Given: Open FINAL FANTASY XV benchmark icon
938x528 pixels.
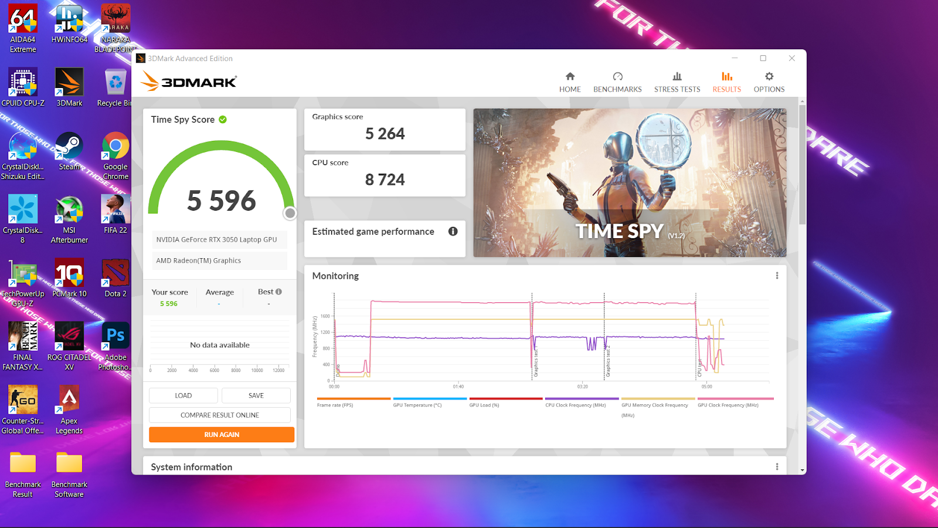Looking at the screenshot, I should point(23,346).
